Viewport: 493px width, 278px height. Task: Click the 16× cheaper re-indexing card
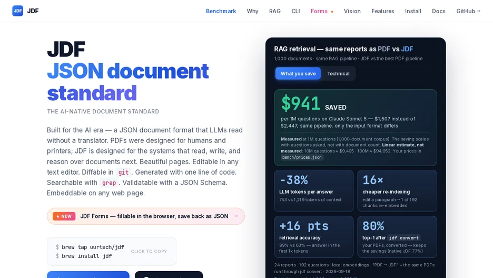point(397,191)
